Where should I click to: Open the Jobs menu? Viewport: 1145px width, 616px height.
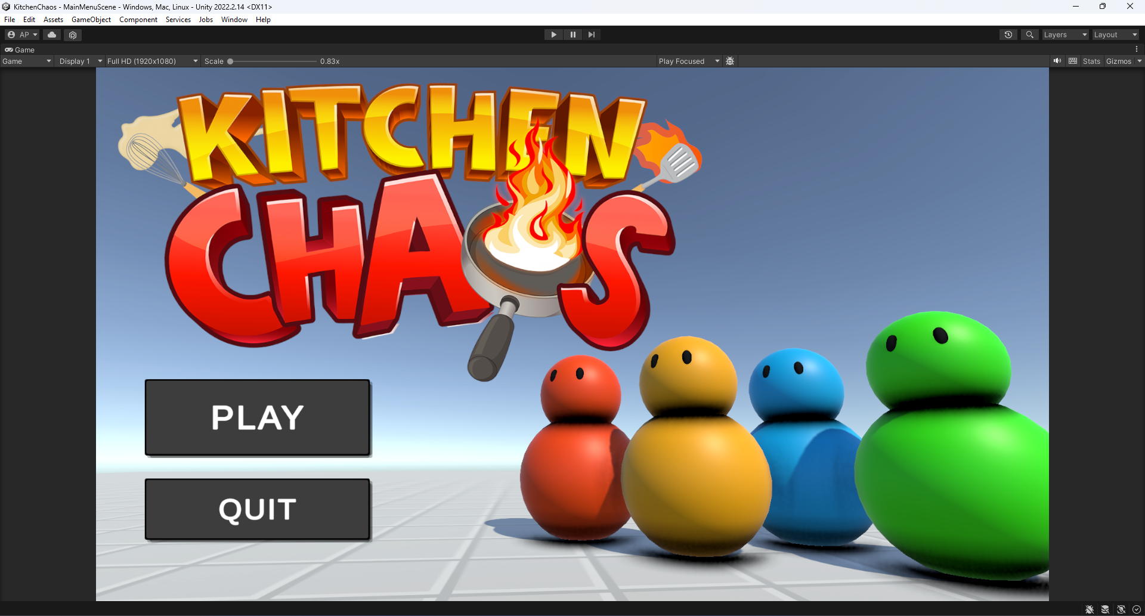click(206, 20)
